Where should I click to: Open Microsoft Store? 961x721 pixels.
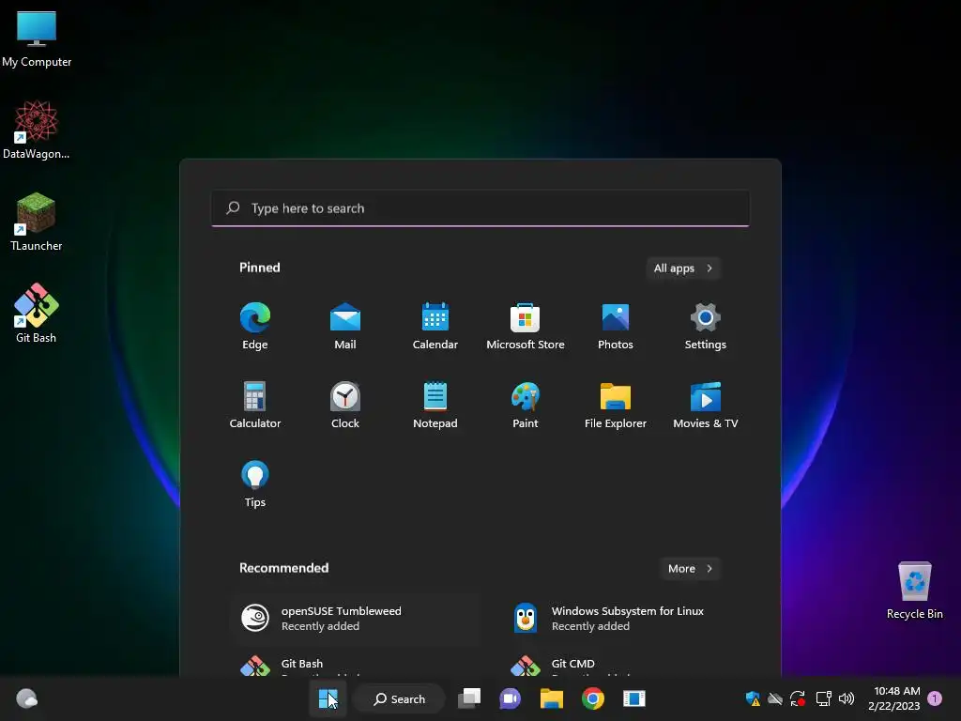pyautogui.click(x=526, y=326)
